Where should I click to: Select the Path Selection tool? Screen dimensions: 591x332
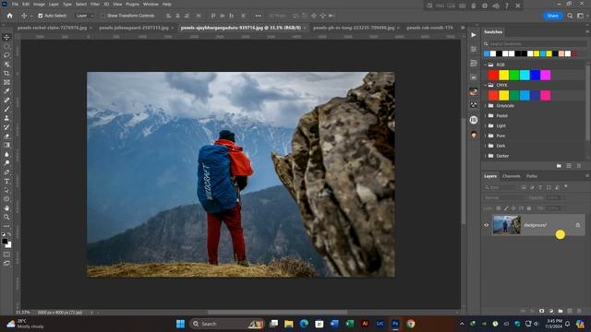[6, 190]
